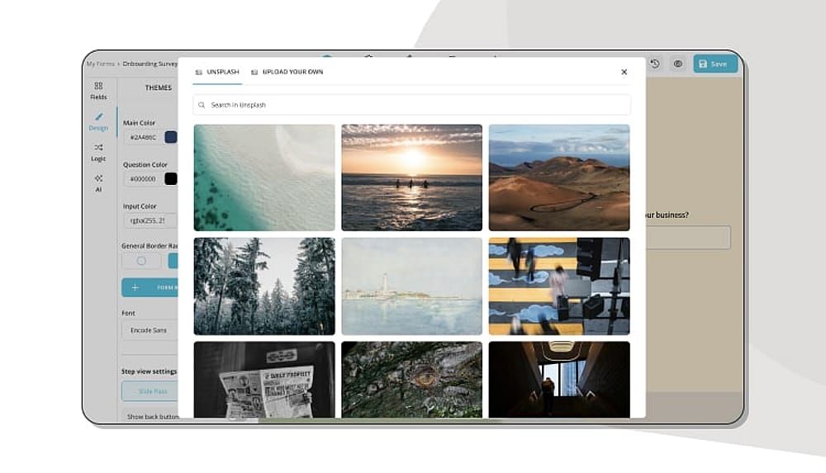Switch to the Unsplash tab
The height and width of the screenshot is (473, 826).
click(x=217, y=72)
